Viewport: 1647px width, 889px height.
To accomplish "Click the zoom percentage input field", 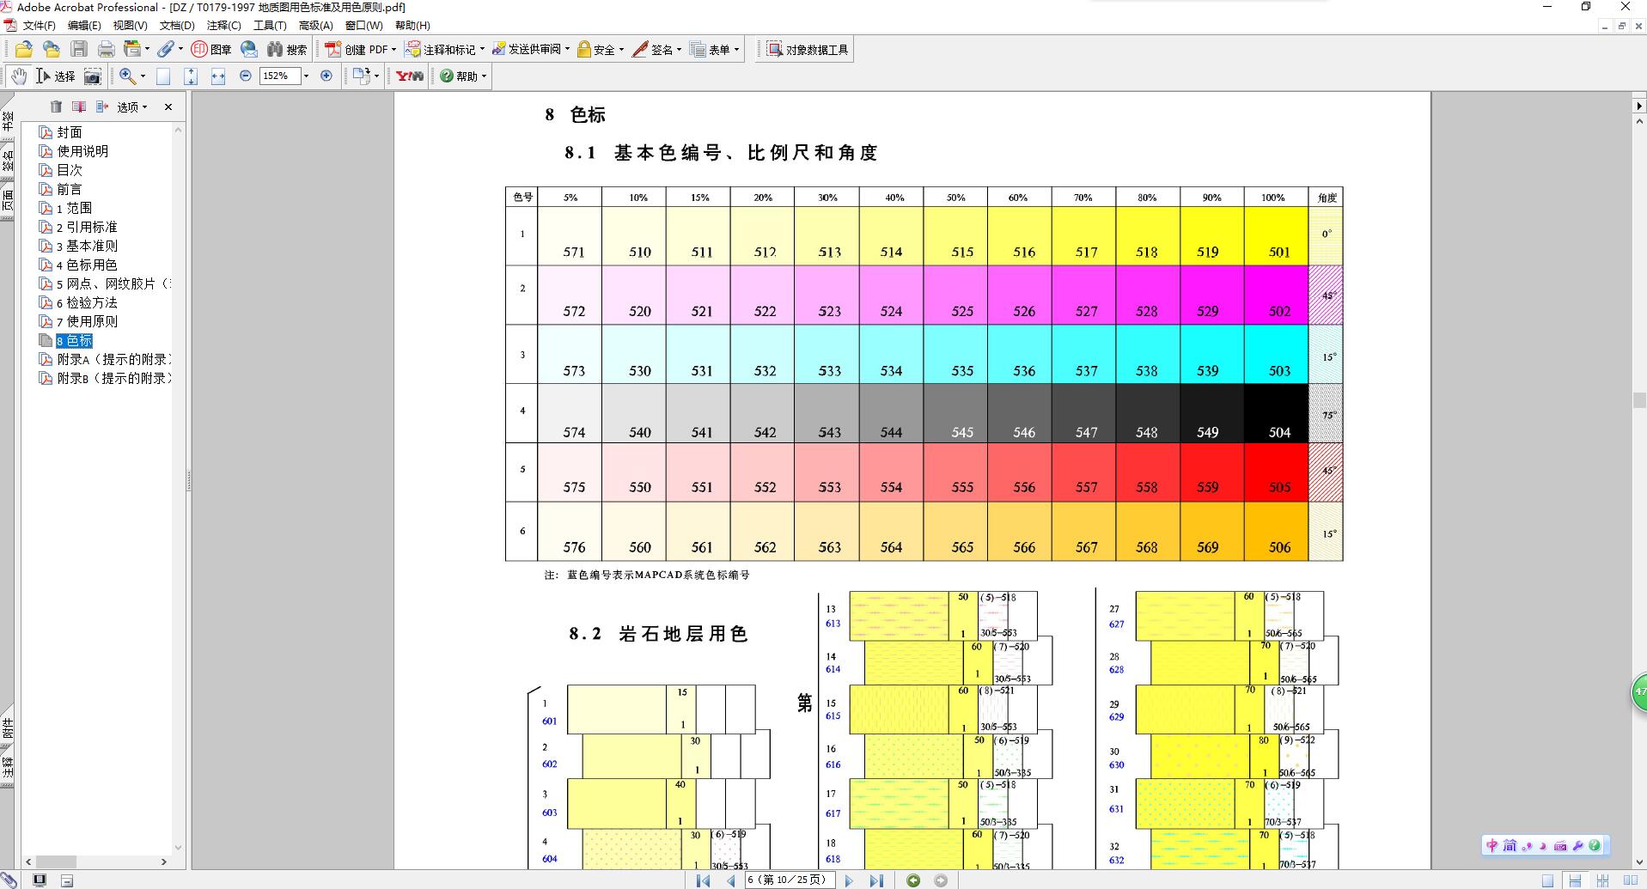I will point(280,76).
